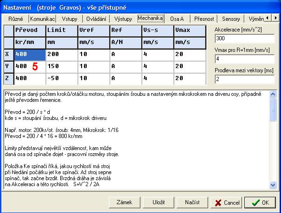Viewport: 281px width, 213px height.
Task: Open the Přesnost tab
Action: pyautogui.click(x=204, y=19)
